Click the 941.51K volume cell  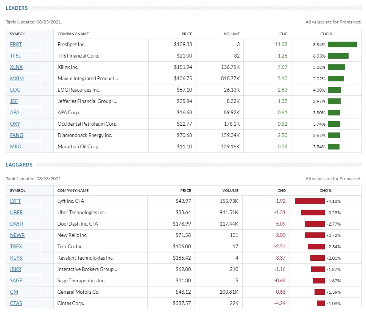coord(229,212)
